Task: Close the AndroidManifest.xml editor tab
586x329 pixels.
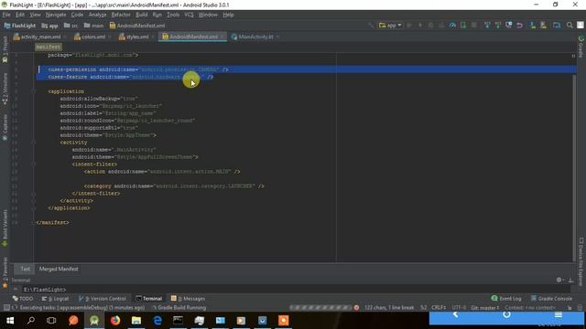Action: (x=222, y=37)
